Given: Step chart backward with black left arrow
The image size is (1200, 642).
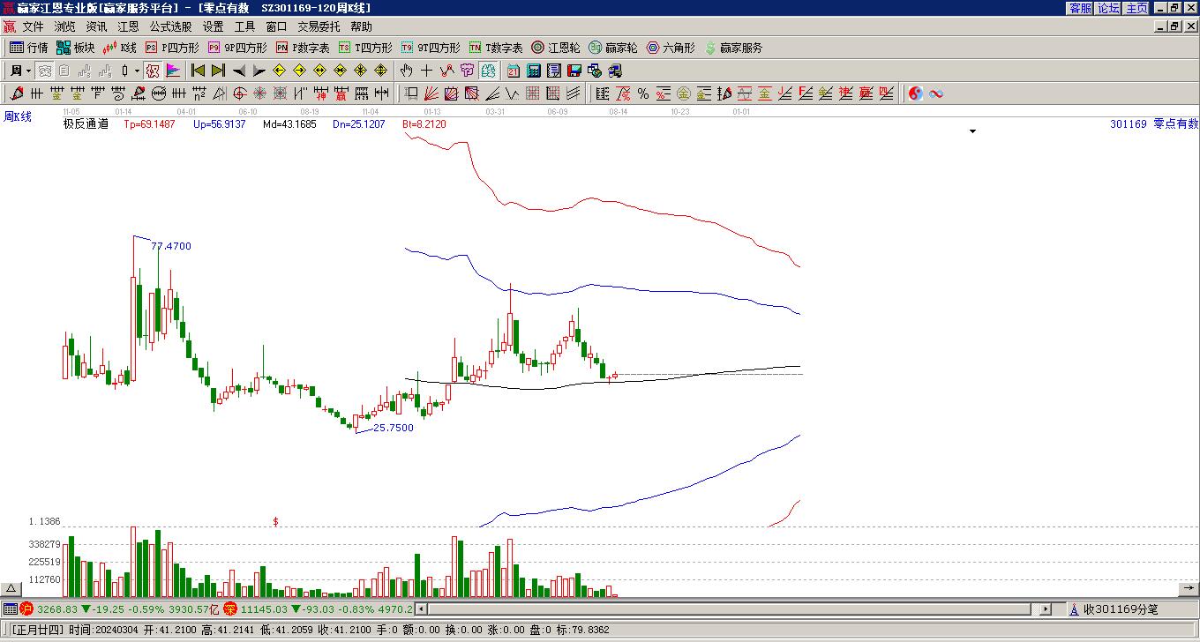Looking at the screenshot, I should pyautogui.click(x=238, y=71).
